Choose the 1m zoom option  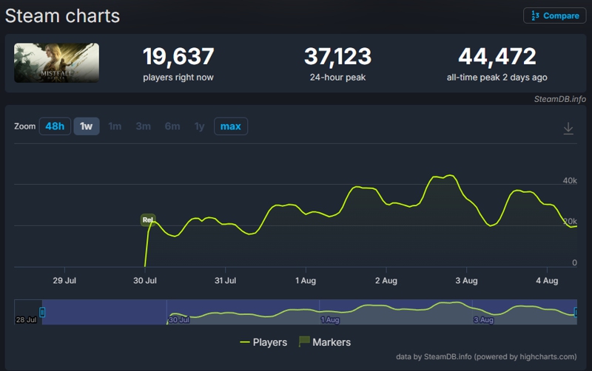pos(115,126)
